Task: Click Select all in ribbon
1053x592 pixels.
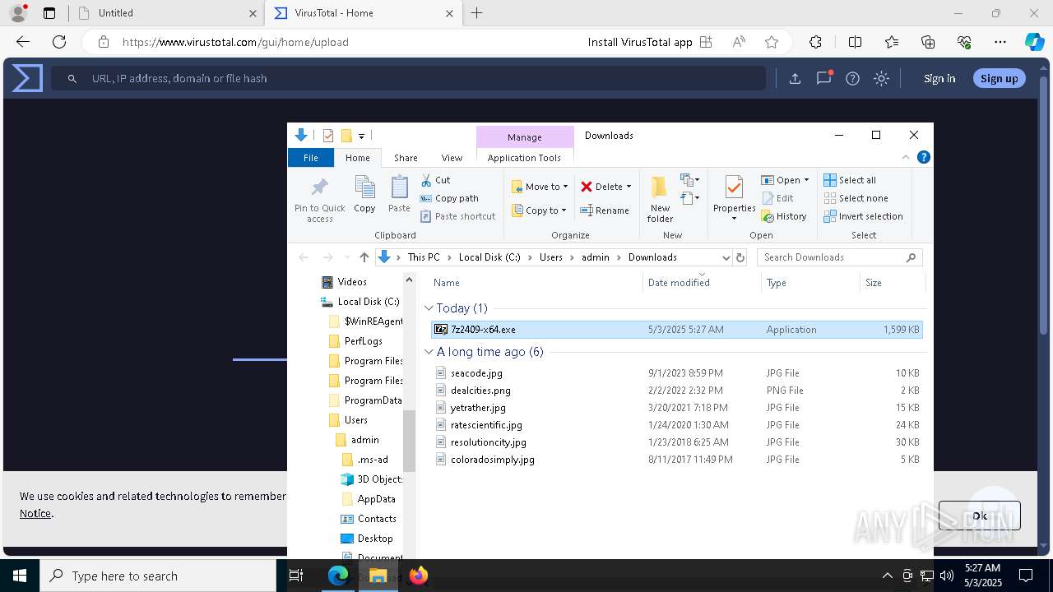Action: pyautogui.click(x=850, y=180)
